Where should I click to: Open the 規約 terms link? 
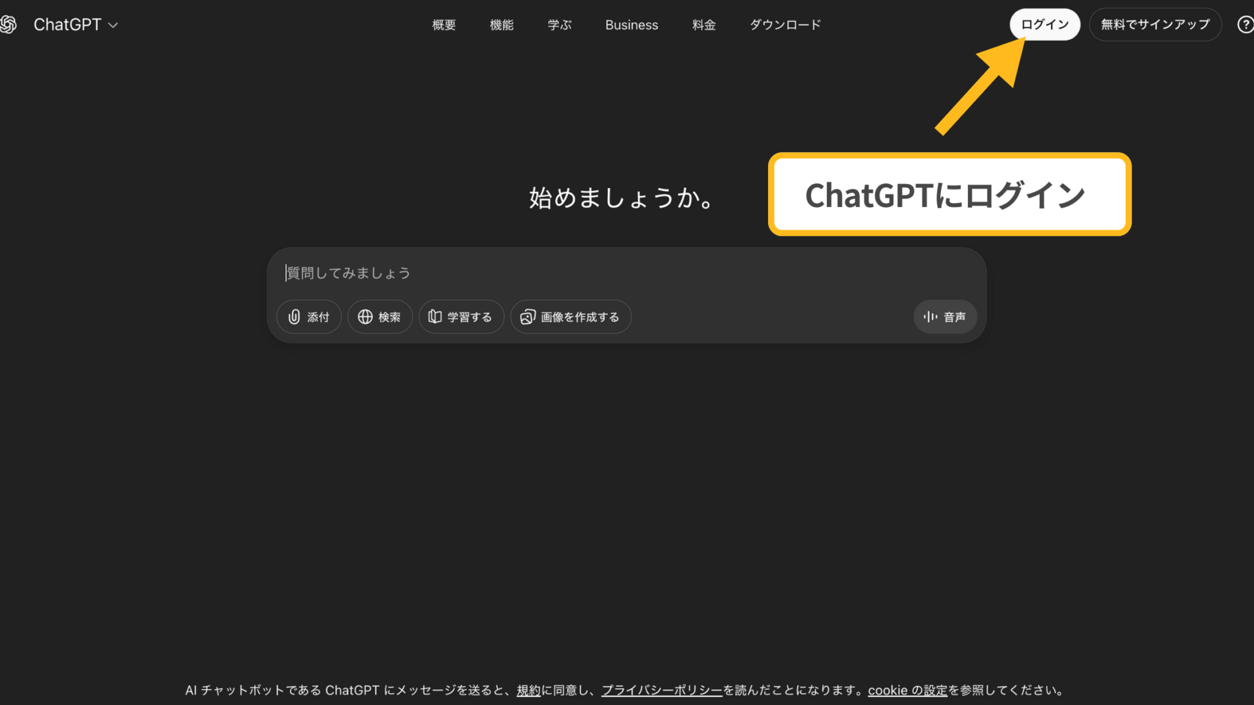pos(528,690)
